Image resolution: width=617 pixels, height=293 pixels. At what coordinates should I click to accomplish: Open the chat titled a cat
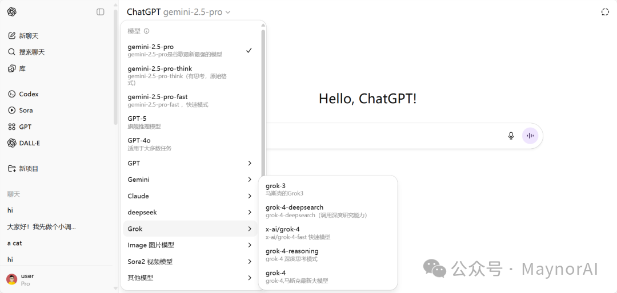coord(14,243)
